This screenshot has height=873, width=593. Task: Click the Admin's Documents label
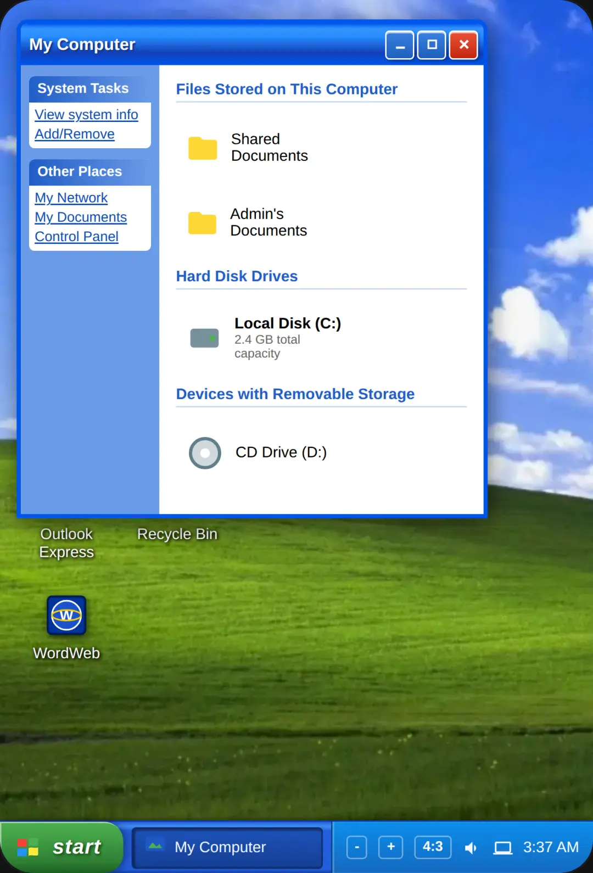(268, 222)
